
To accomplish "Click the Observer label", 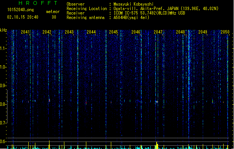I will pyautogui.click(x=76, y=4).
